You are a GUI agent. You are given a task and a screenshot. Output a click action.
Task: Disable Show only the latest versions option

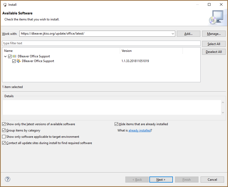4,124
